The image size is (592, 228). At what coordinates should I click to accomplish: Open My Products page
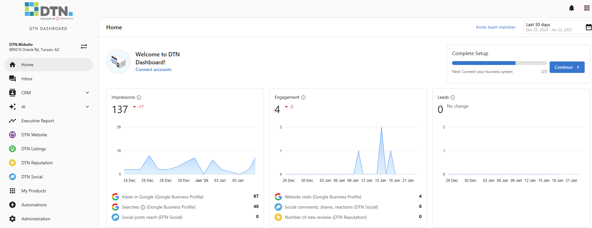48,191
